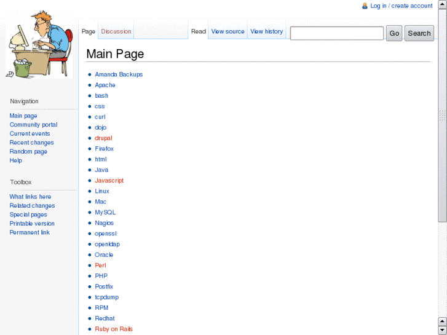This screenshot has height=335, width=447.
Task: Load a Random page
Action: tap(28, 151)
